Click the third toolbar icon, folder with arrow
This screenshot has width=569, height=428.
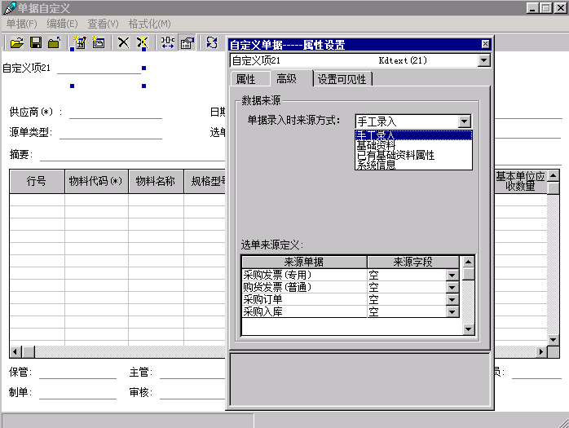[54, 42]
